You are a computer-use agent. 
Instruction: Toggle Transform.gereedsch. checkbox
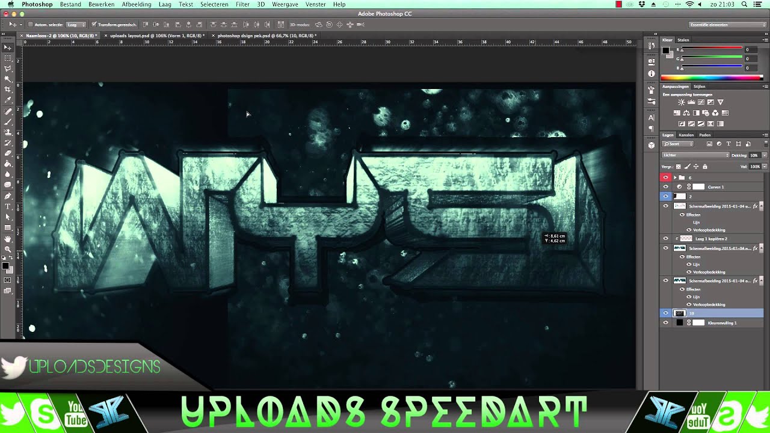pyautogui.click(x=94, y=25)
